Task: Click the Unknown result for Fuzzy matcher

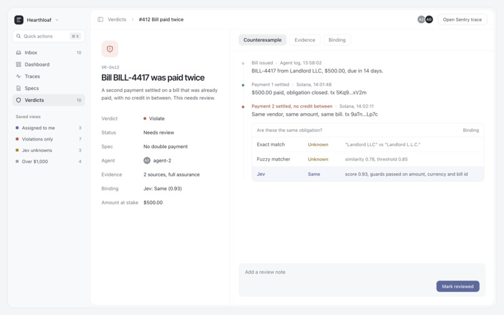Action: [318, 159]
